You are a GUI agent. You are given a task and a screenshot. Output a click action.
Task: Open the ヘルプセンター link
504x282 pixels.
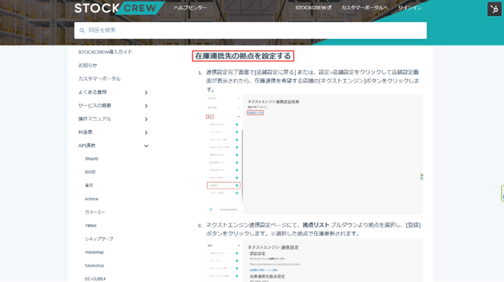pos(190,8)
